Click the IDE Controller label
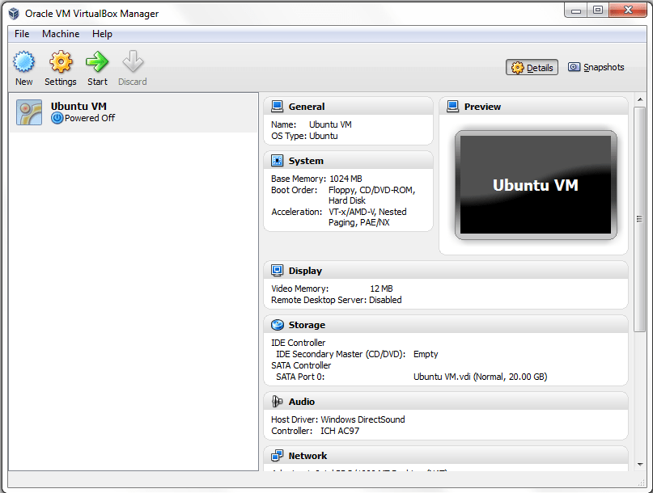 (299, 343)
